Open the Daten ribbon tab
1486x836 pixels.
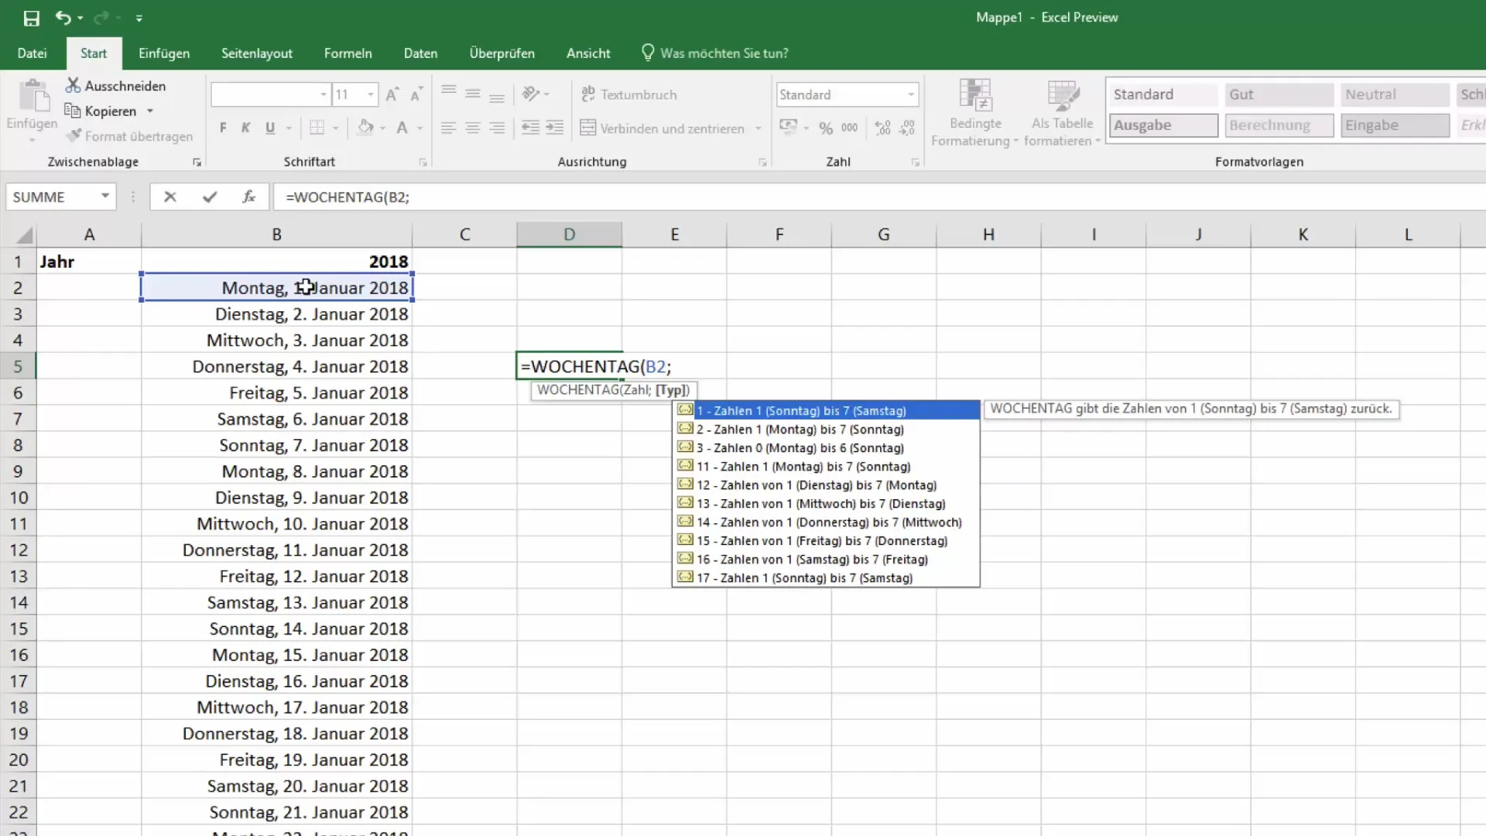pos(420,53)
